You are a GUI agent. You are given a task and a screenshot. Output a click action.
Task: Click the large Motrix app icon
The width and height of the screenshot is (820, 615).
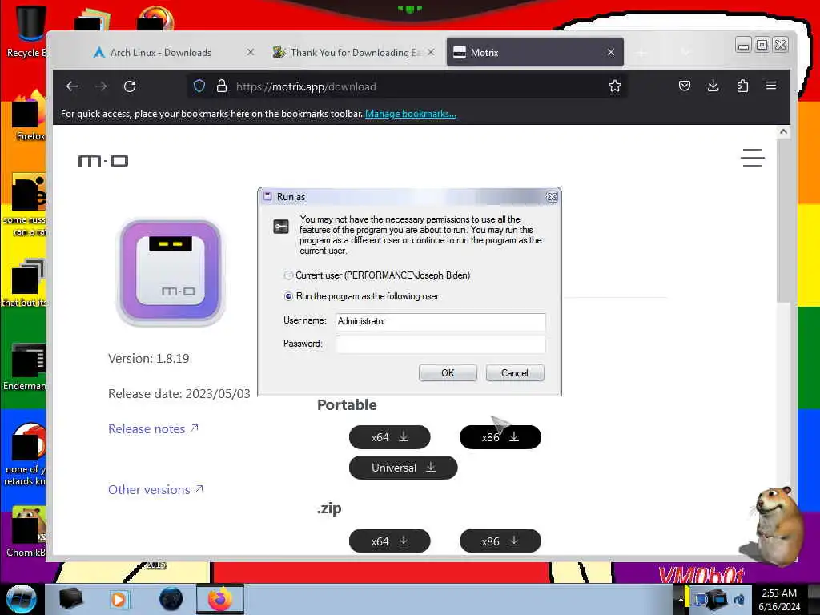171,271
